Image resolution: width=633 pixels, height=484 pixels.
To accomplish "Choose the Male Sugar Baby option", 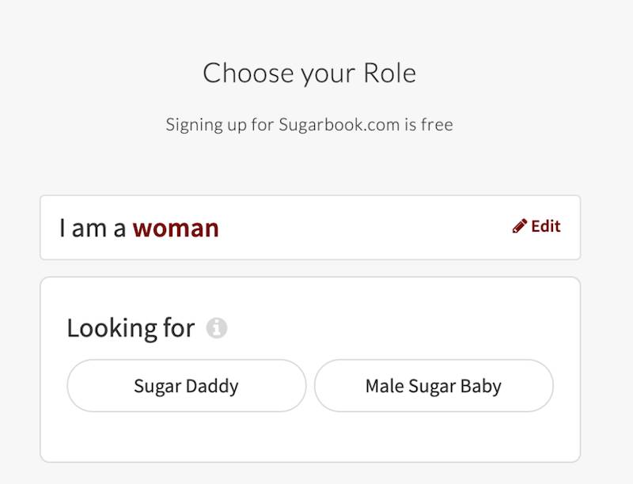I will [434, 386].
